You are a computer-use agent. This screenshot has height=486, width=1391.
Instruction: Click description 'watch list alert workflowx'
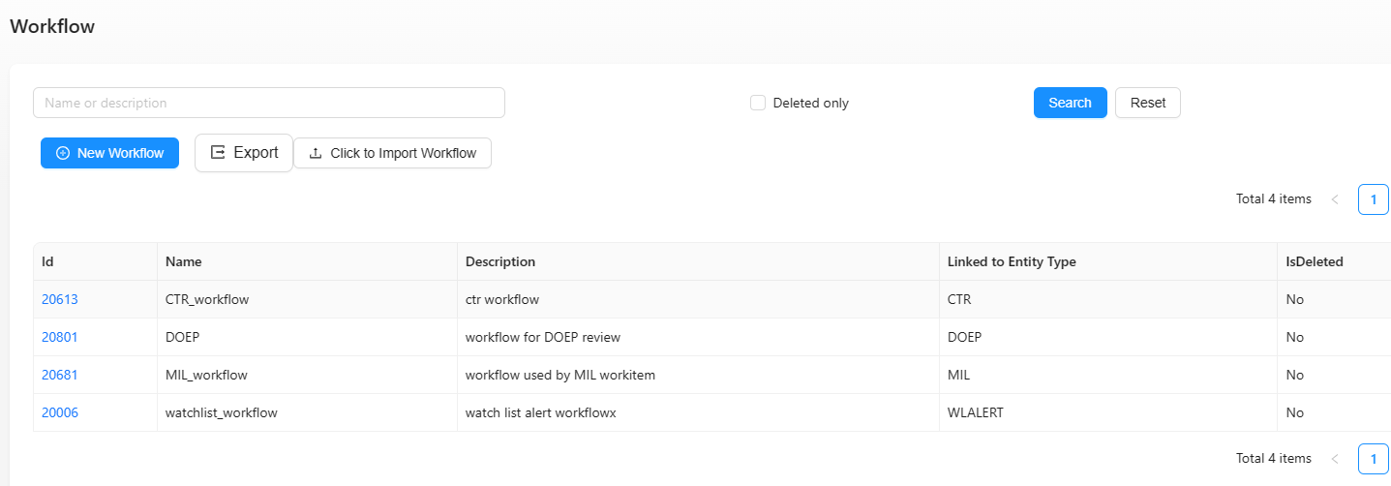(x=541, y=412)
